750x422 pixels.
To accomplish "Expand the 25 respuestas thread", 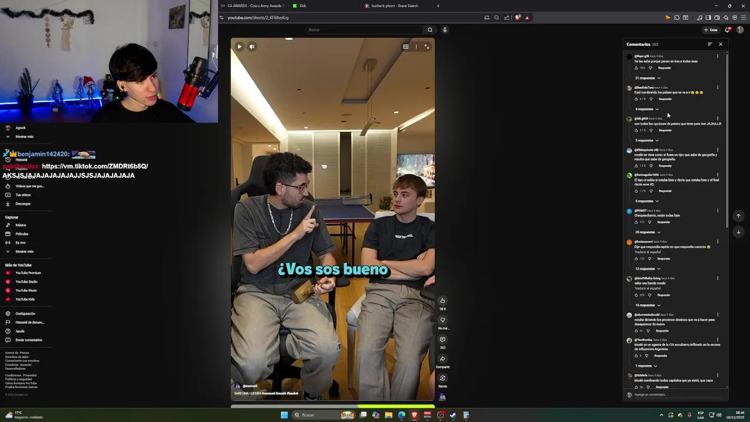I will click(x=647, y=232).
